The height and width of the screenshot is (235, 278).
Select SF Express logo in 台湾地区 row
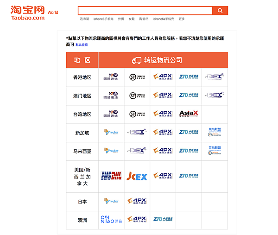[137, 114]
